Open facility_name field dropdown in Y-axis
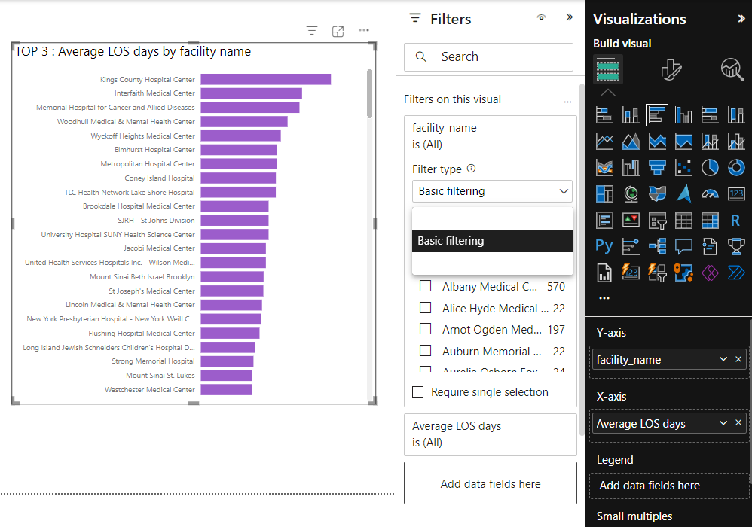 click(x=723, y=359)
